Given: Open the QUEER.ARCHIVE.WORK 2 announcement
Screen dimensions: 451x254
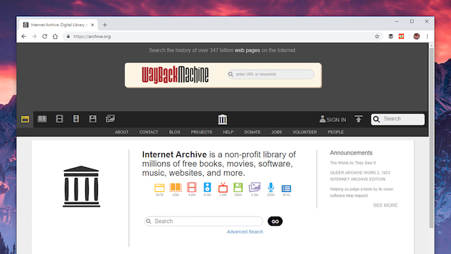Looking at the screenshot, I should (x=360, y=176).
